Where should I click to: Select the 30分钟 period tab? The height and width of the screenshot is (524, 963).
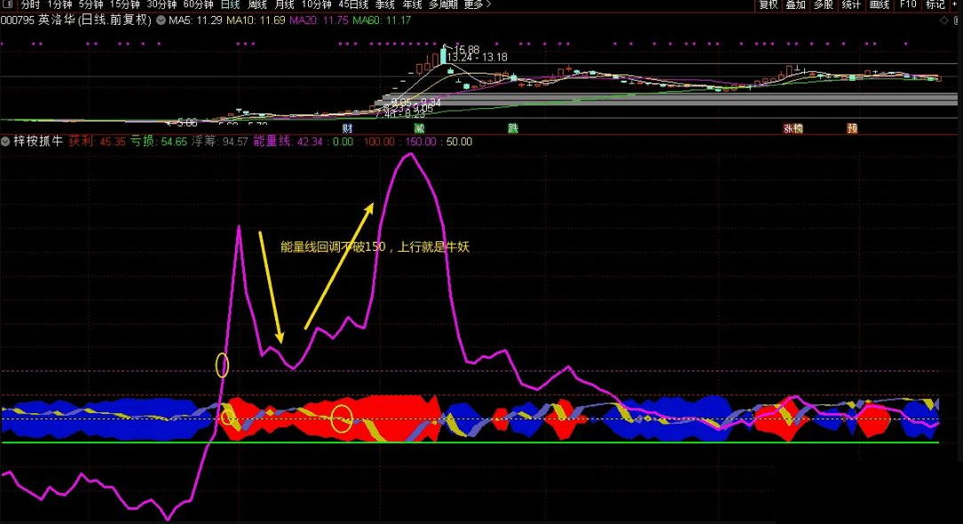point(162,4)
